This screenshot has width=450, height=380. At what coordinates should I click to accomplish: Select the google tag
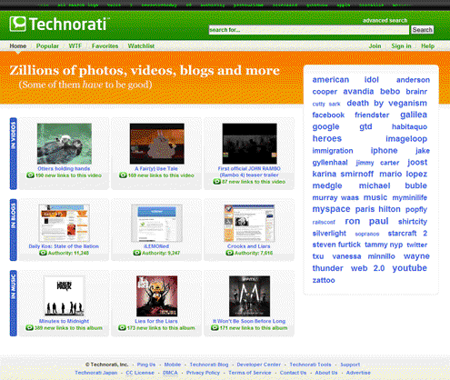(x=325, y=126)
